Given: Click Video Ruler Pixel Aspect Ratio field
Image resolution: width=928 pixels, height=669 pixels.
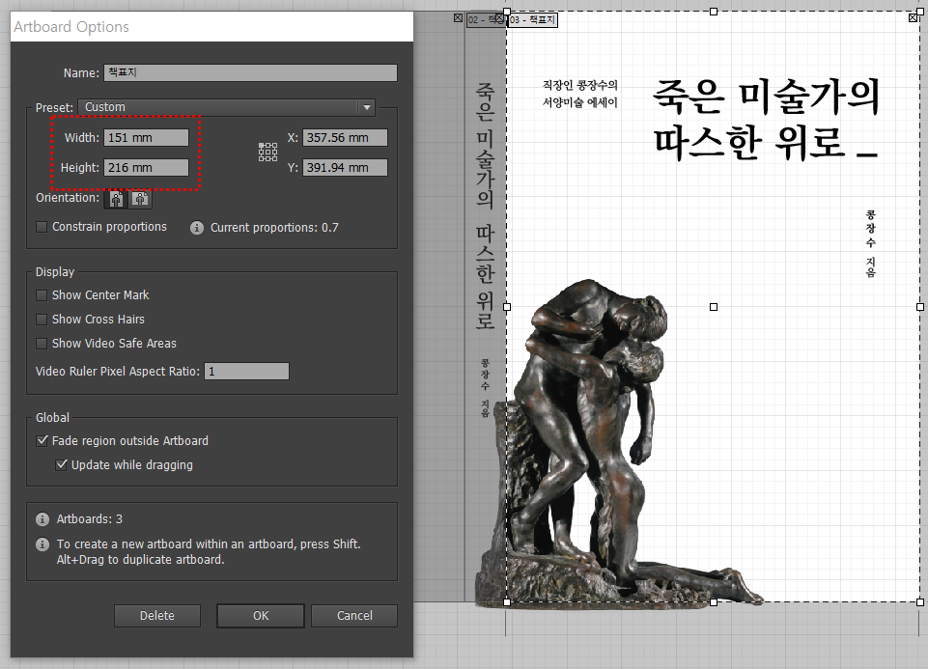Looking at the screenshot, I should (x=247, y=372).
